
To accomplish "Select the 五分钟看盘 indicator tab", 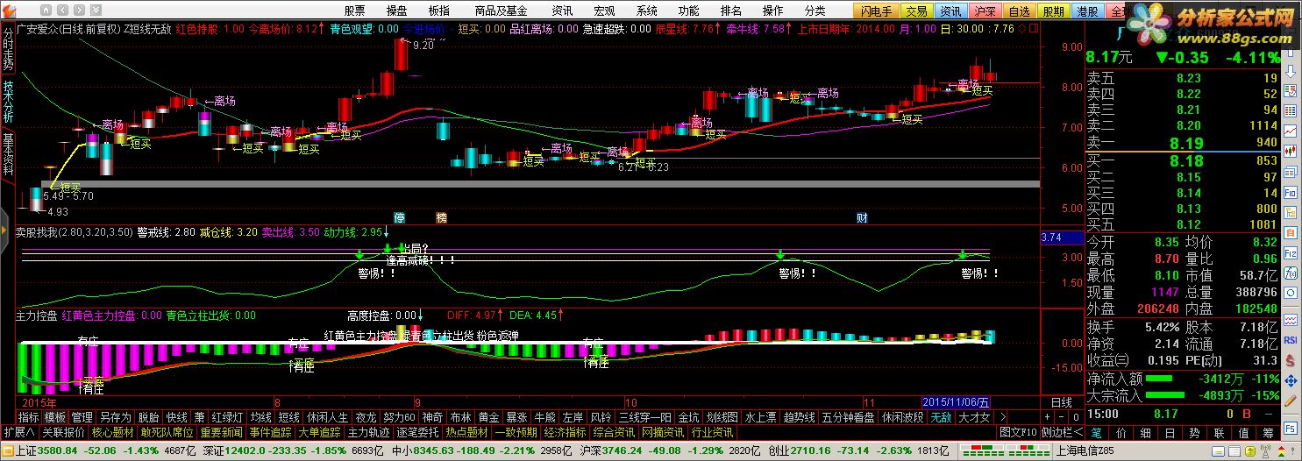I will (x=849, y=416).
